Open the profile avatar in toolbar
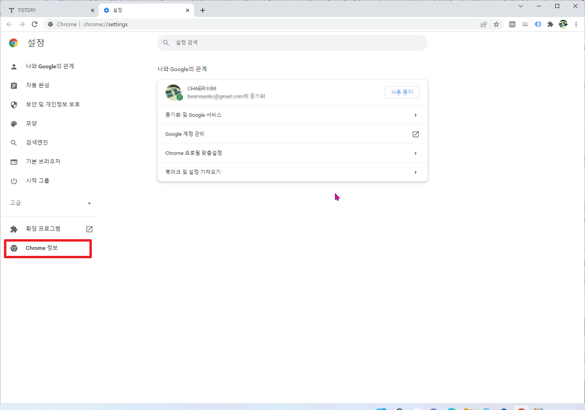This screenshot has width=585, height=410. click(x=563, y=25)
